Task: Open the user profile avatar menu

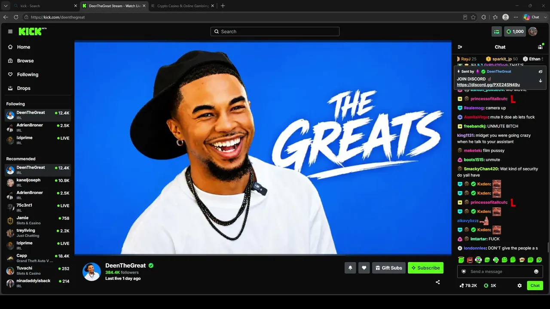Action: click(533, 31)
